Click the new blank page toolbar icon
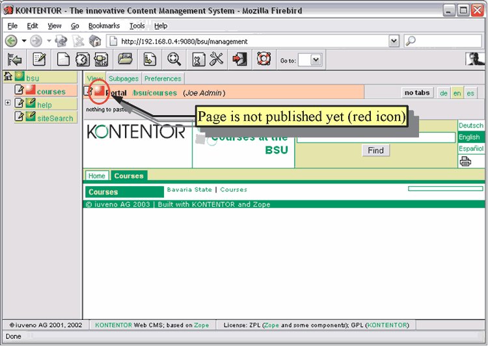 tap(64, 60)
